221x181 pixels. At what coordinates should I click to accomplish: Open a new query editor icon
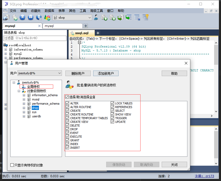15,17
